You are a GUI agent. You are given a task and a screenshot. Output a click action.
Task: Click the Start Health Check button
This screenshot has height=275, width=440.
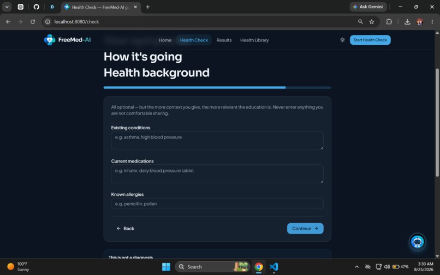pyautogui.click(x=370, y=40)
